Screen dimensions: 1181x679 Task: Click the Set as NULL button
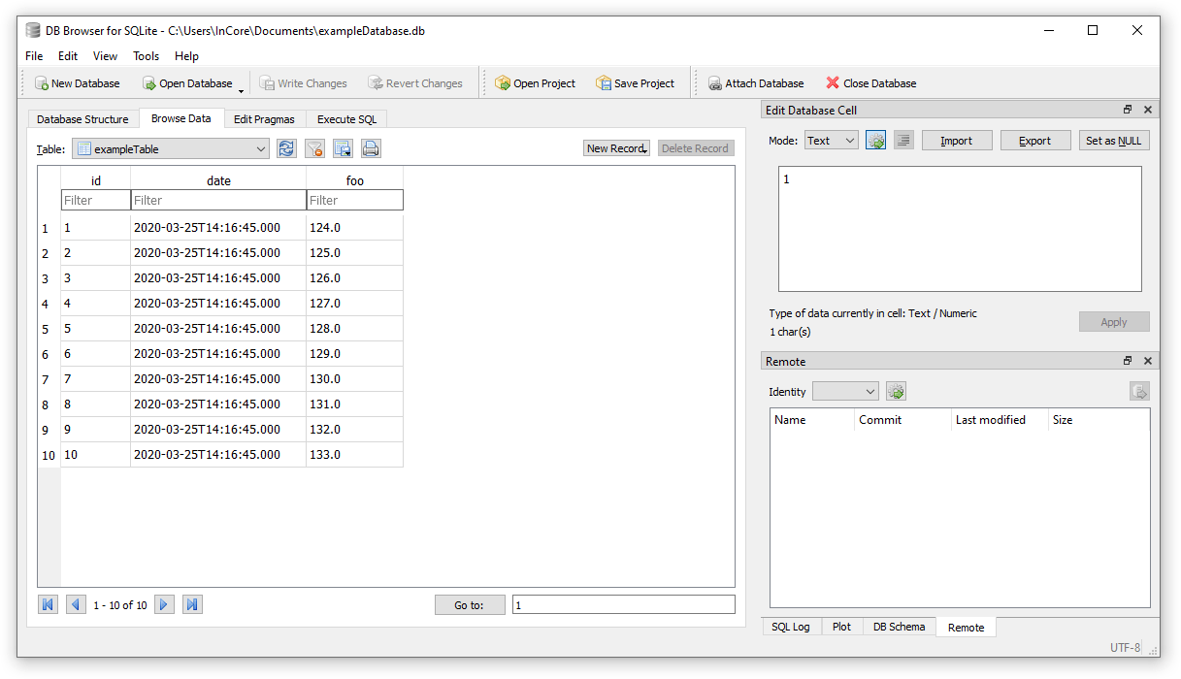pyautogui.click(x=1114, y=141)
